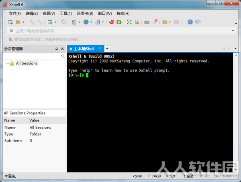Open the 编辑(E) menu

[x=31, y=14]
